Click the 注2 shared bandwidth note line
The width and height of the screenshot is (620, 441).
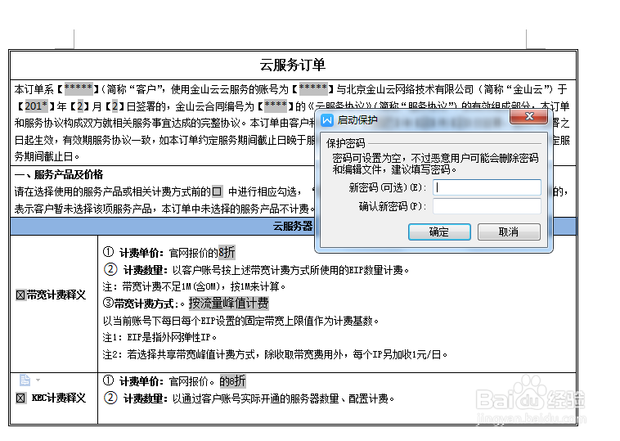coord(275,354)
